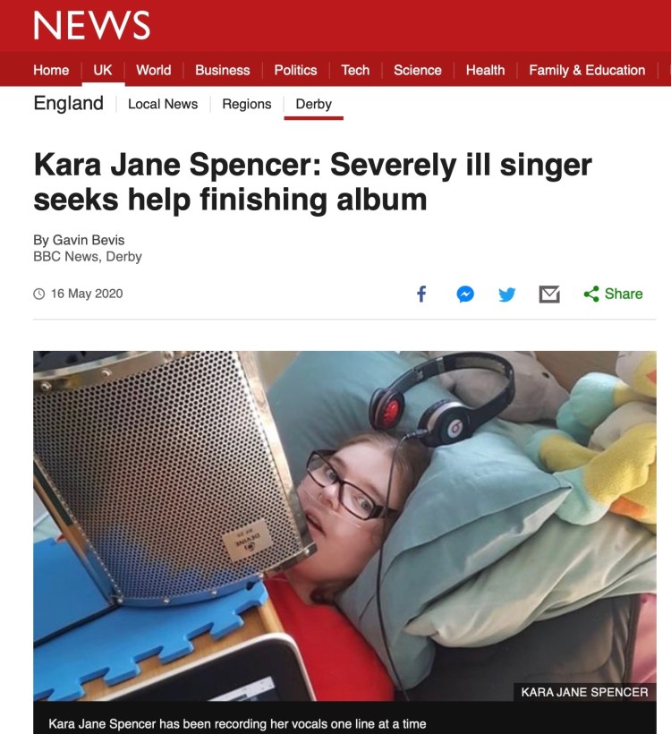Open the article's main photo
This screenshot has width=671, height=734.
click(344, 525)
